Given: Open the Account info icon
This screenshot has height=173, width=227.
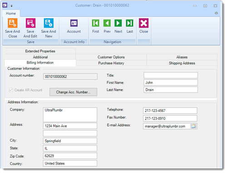Looking at the screenshot, I should click(74, 23).
